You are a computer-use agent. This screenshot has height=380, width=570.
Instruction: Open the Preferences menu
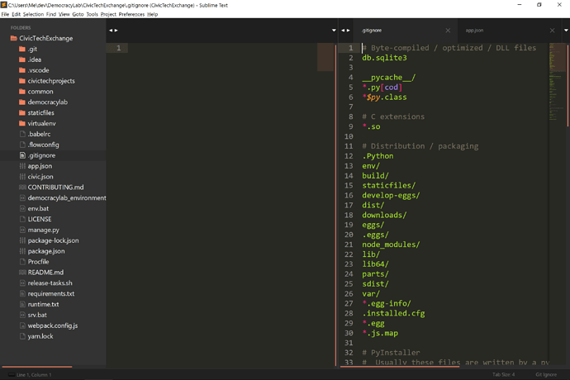131,15
